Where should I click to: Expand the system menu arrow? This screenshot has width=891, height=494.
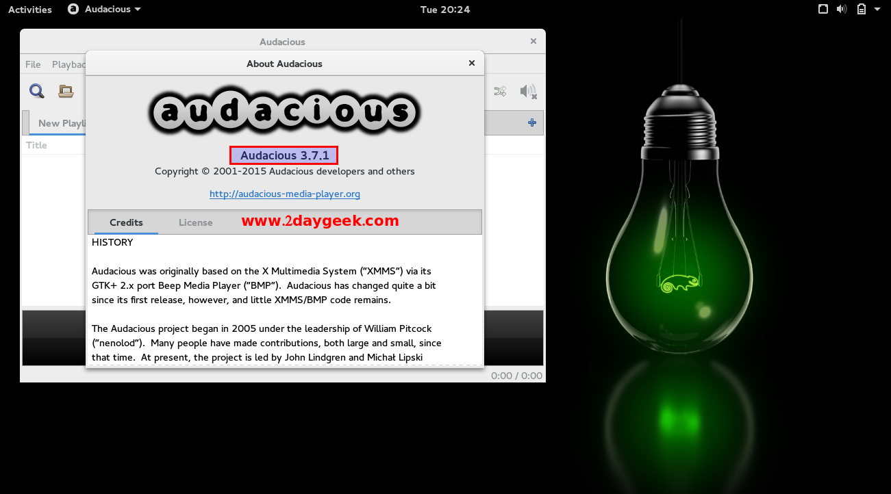point(877,10)
